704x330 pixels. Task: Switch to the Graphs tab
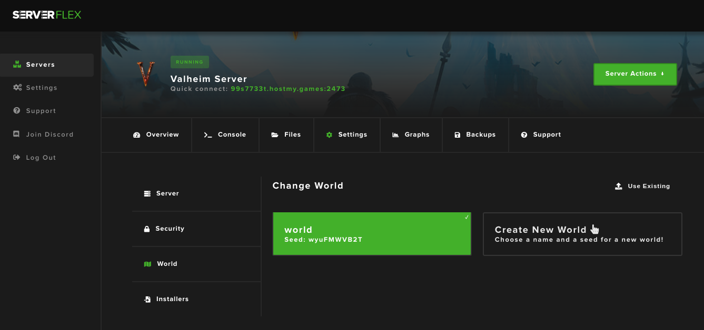pos(411,135)
